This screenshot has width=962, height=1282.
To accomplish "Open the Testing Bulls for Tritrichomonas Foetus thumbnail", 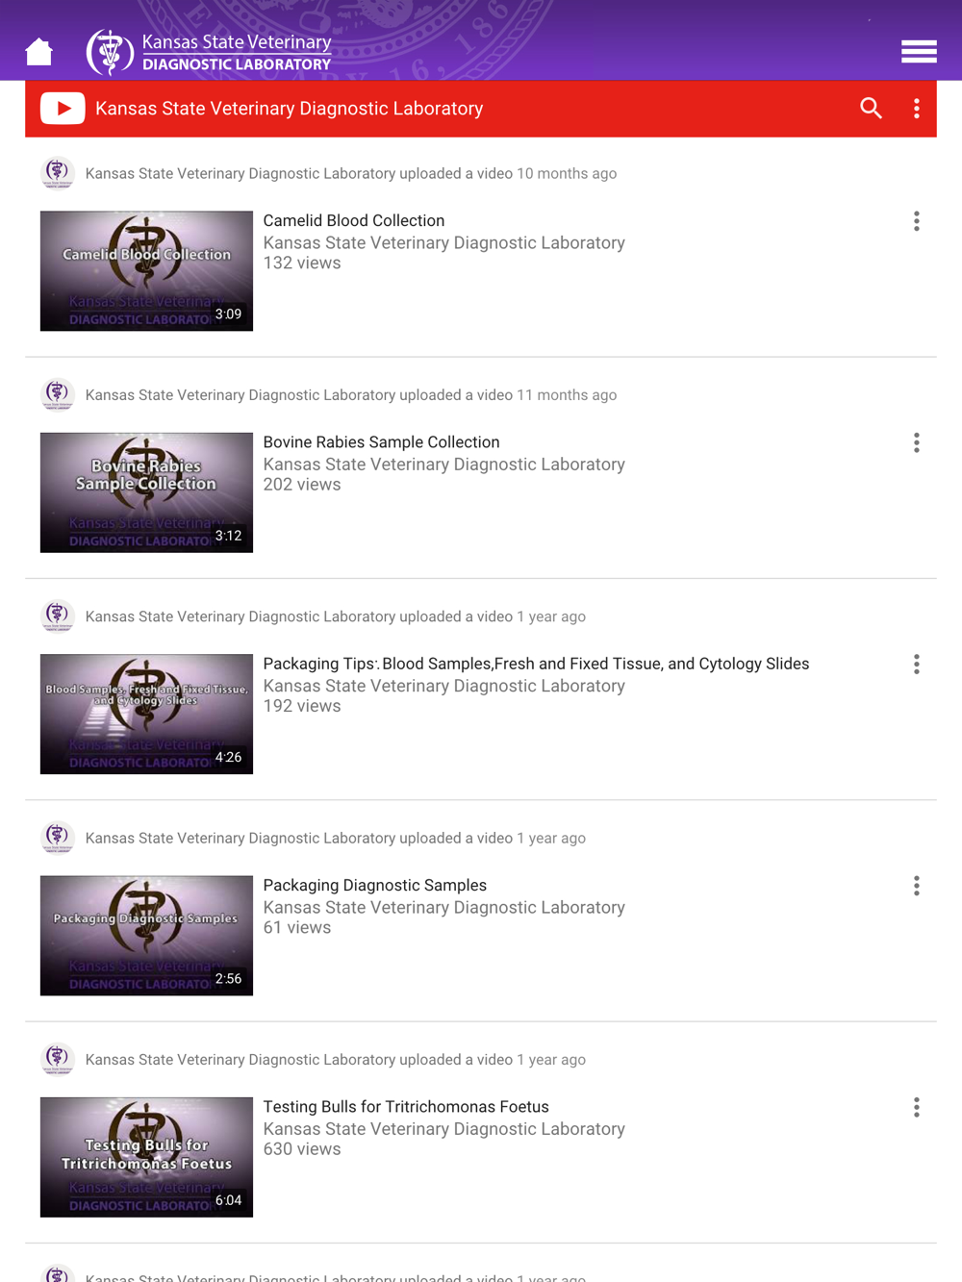I will (x=146, y=1157).
